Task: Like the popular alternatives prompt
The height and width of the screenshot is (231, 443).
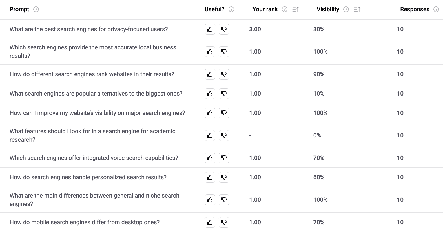Action: (210, 94)
